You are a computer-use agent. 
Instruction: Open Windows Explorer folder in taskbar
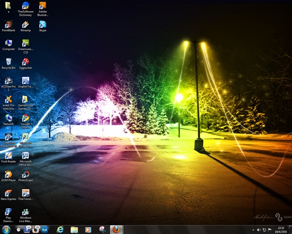coord(74,230)
